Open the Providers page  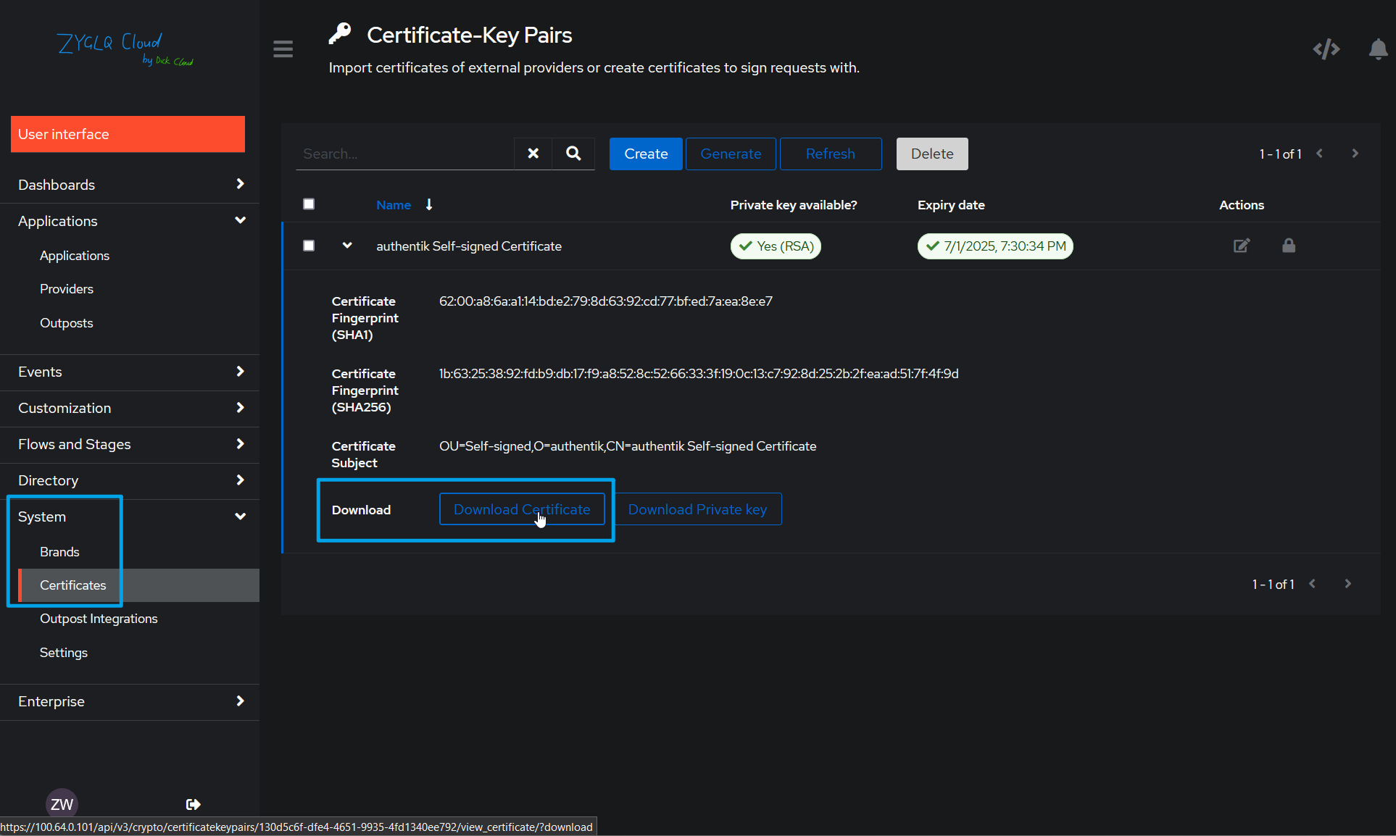tap(67, 289)
